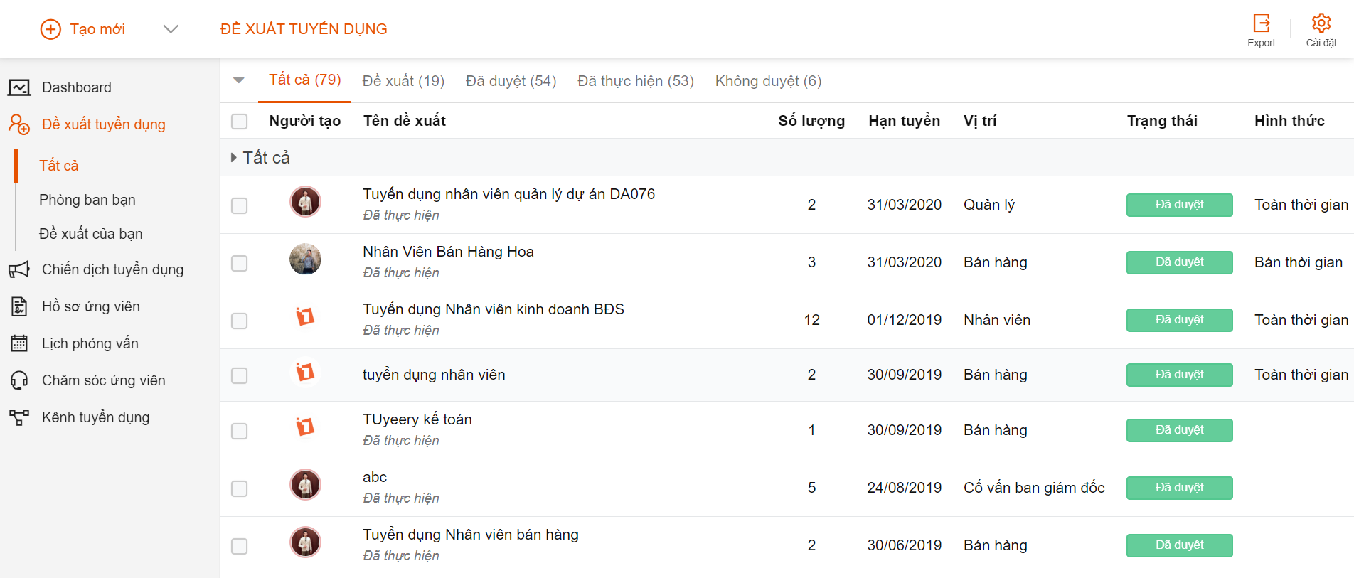This screenshot has height=578, width=1354.
Task: Click Đã duyệt status badge in DA076 row
Action: click(x=1180, y=205)
